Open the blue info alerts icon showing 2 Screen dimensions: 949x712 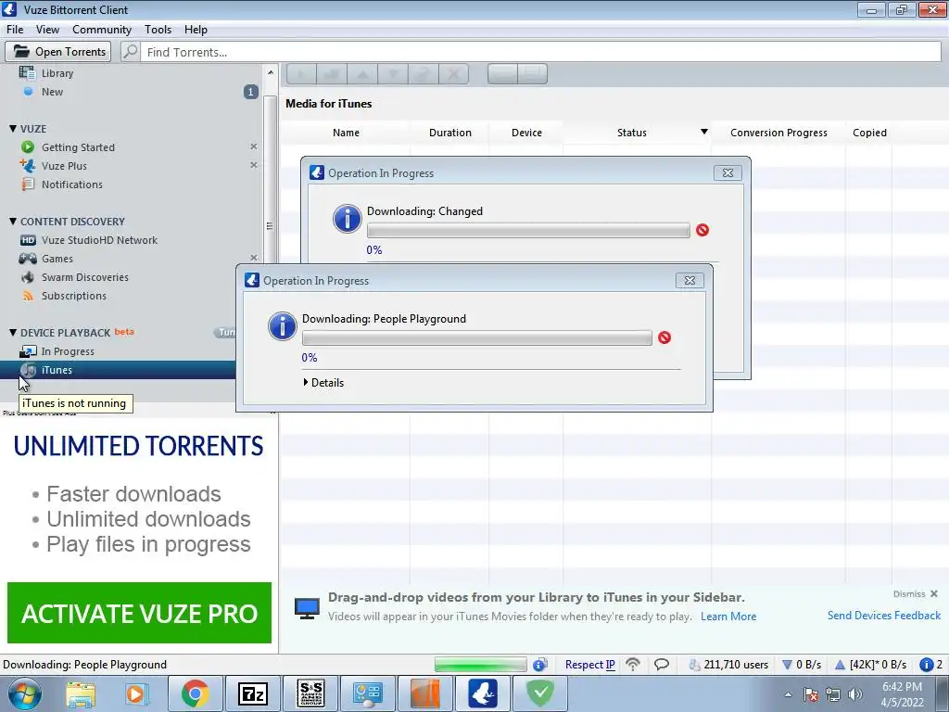(x=931, y=664)
